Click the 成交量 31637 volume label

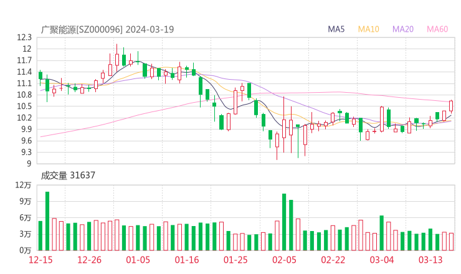[68, 176]
